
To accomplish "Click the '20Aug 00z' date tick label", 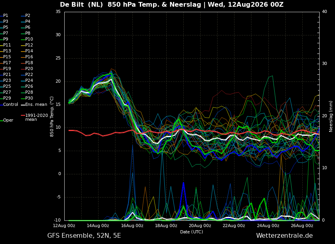I will click(x=200, y=226).
